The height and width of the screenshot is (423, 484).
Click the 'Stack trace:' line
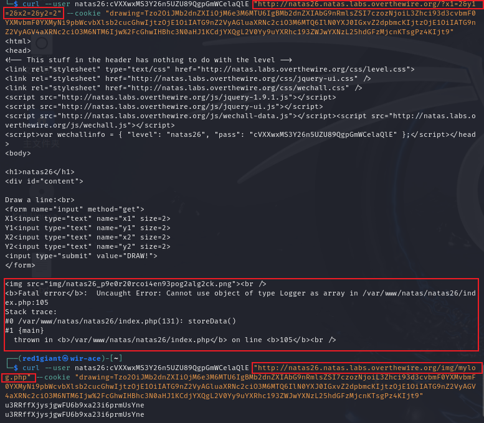(31, 312)
